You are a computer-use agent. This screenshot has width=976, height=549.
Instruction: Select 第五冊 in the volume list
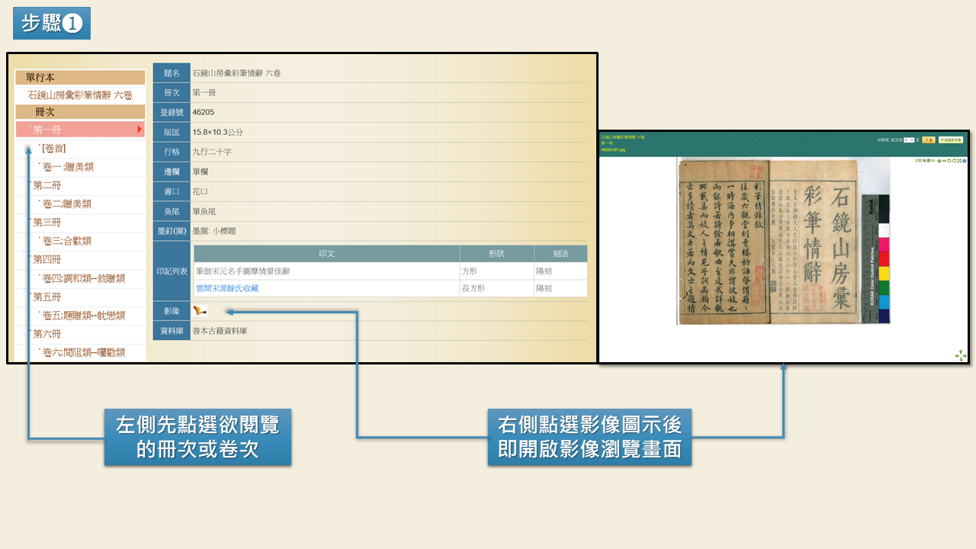tap(47, 297)
